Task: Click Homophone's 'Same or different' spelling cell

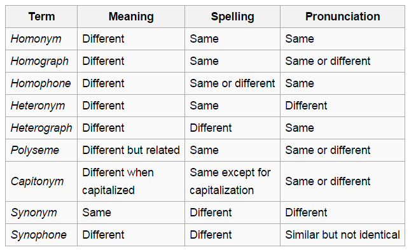Action: coord(232,83)
